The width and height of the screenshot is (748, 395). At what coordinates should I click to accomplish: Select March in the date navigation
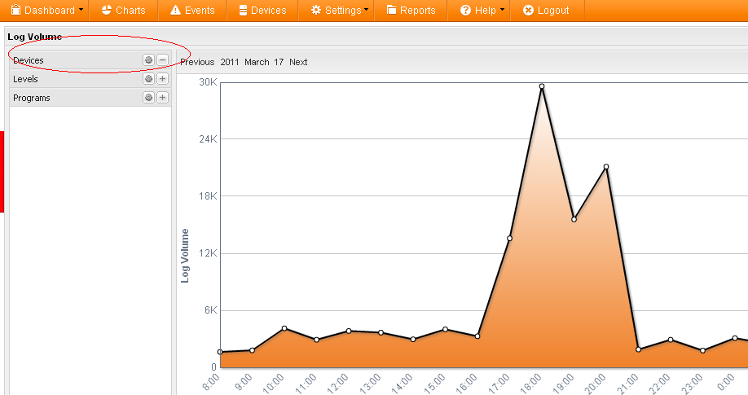click(257, 62)
